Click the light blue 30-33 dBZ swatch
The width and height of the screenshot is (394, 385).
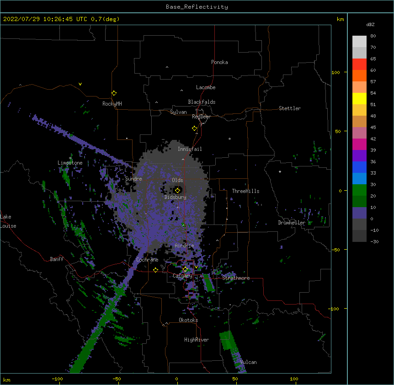point(359,179)
